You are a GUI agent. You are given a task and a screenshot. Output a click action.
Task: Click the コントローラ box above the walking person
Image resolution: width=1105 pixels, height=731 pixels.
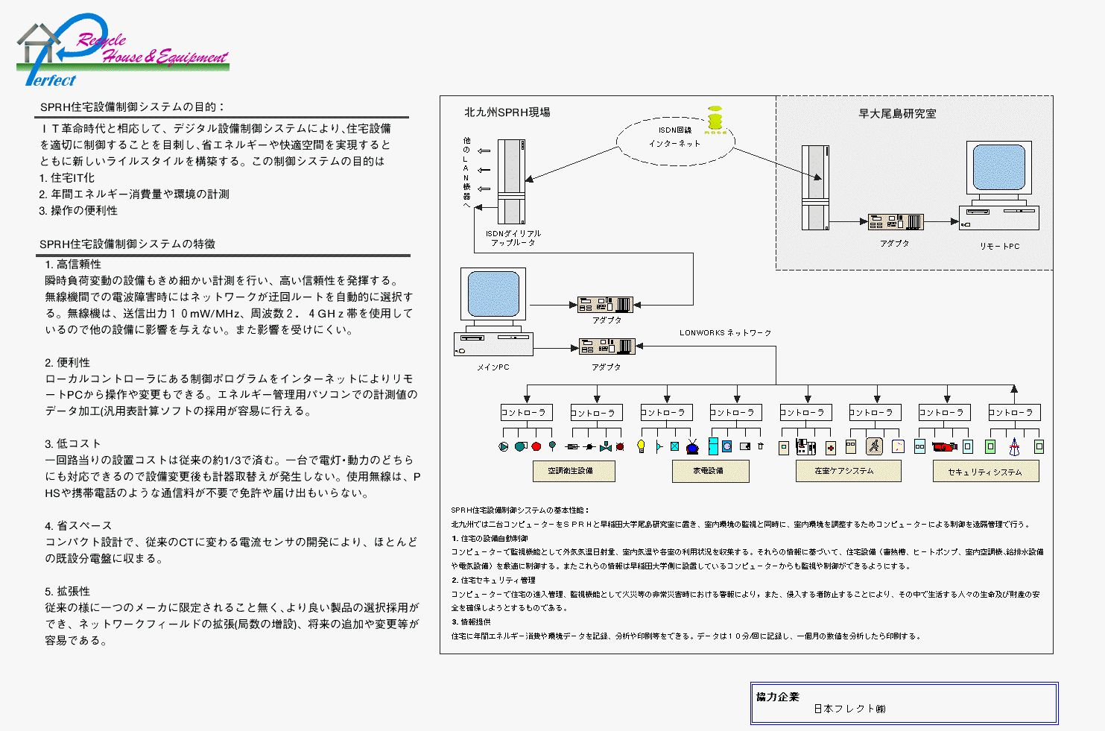point(876,412)
